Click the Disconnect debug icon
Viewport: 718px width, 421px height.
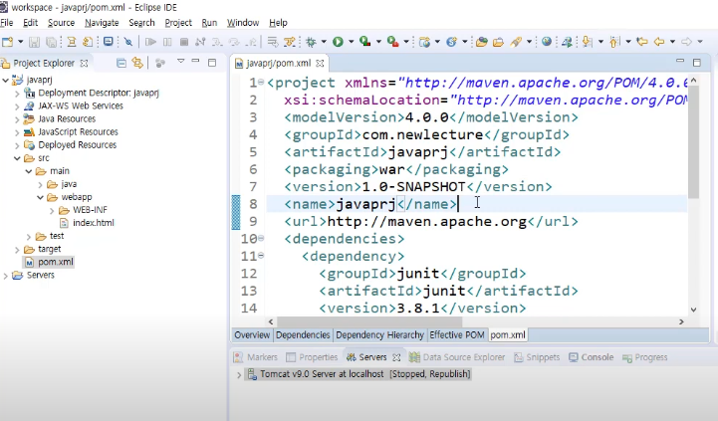[200, 42]
